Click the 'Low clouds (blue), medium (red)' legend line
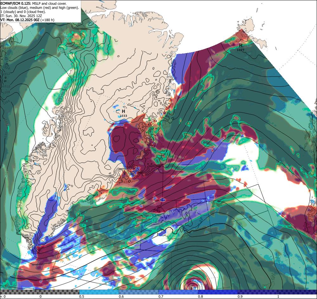317x299 pixels. [39, 8]
